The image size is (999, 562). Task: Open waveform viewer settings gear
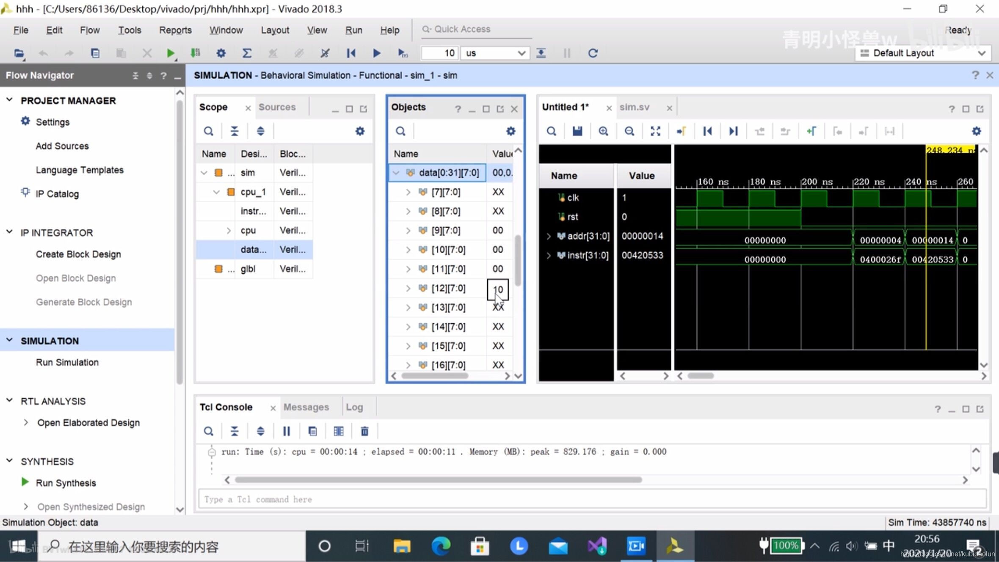point(977,131)
